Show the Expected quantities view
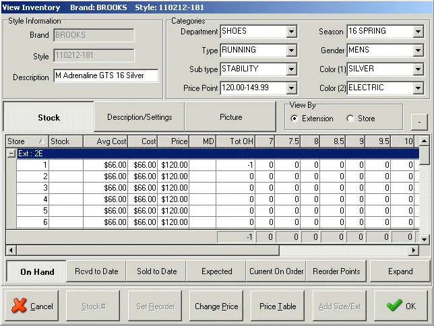This screenshot has width=434, height=326. click(x=217, y=271)
